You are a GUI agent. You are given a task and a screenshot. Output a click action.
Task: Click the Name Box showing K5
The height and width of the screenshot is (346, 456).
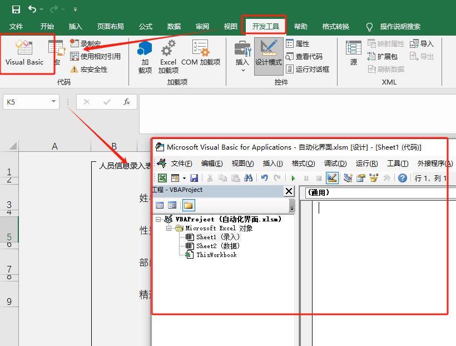(26, 102)
